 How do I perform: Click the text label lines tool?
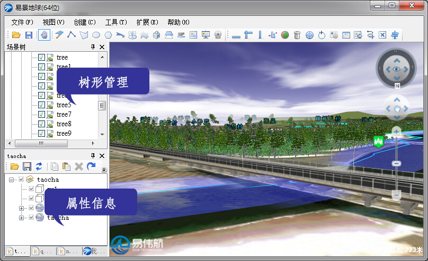point(181,35)
